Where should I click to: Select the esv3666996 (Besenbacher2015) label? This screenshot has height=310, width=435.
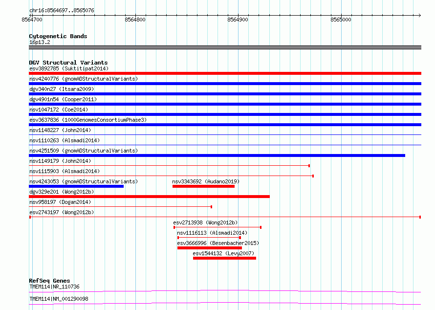pos(218,243)
